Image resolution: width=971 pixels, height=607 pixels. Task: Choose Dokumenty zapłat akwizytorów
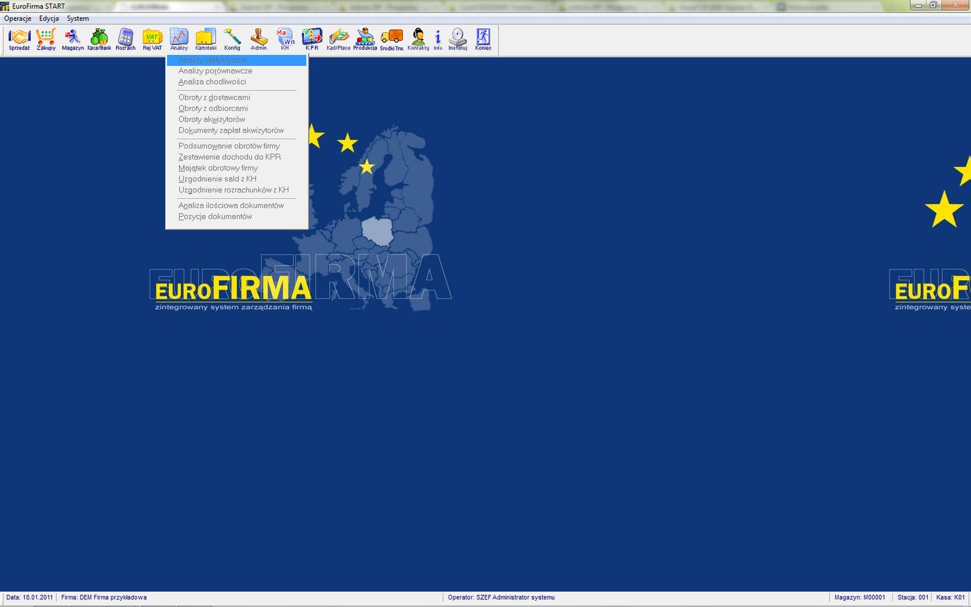click(x=236, y=131)
